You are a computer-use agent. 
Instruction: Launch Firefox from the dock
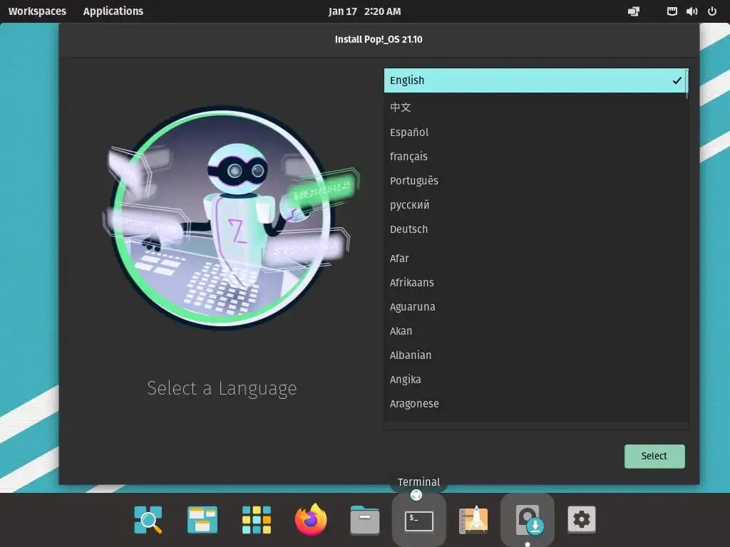311,519
